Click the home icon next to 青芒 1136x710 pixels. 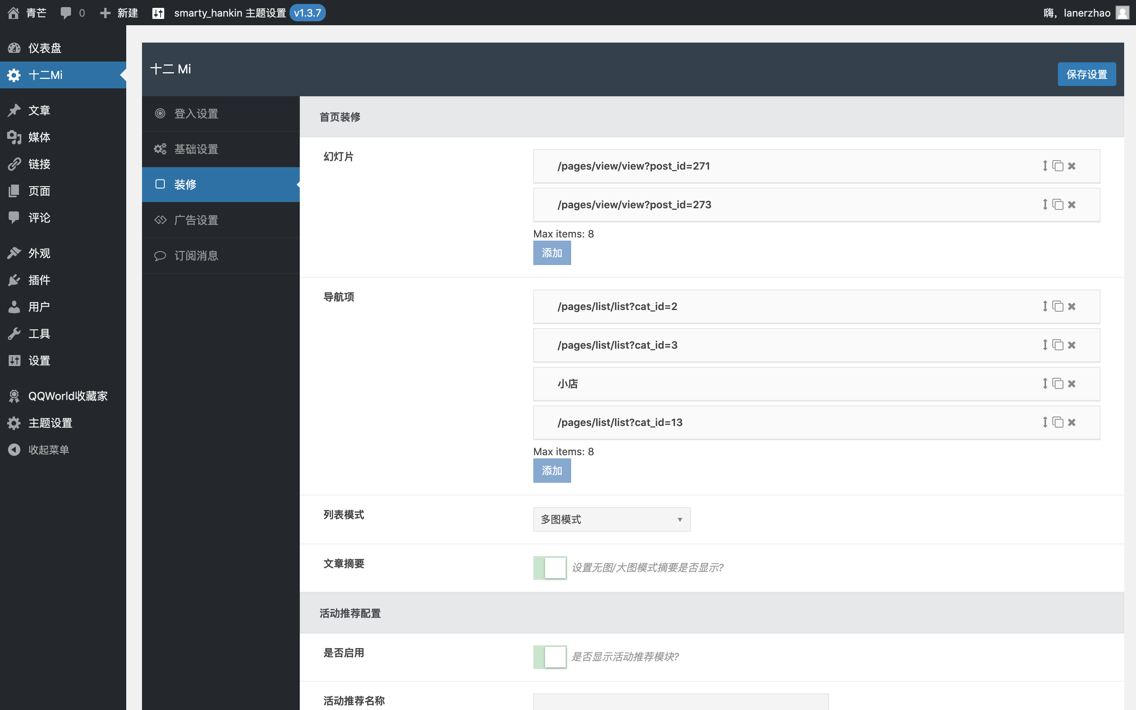point(14,13)
